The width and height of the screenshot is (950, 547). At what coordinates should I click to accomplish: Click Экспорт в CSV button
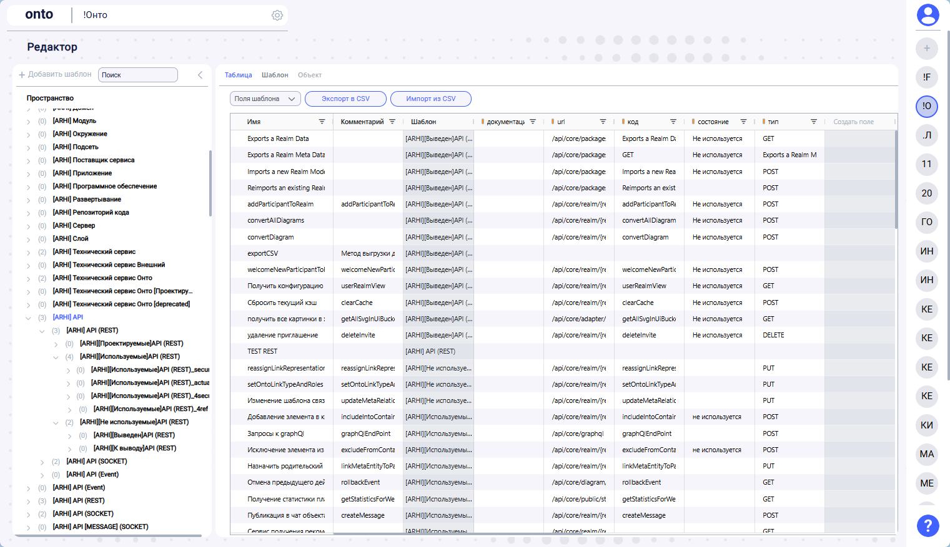[345, 99]
